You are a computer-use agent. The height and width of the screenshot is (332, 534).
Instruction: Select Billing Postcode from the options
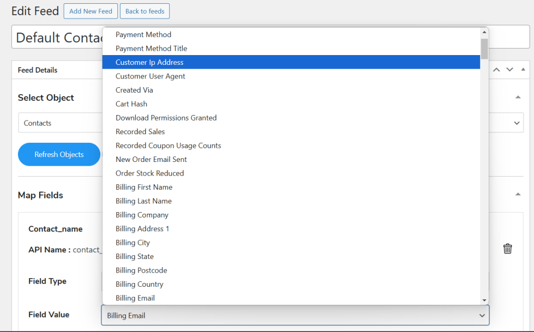pyautogui.click(x=141, y=270)
